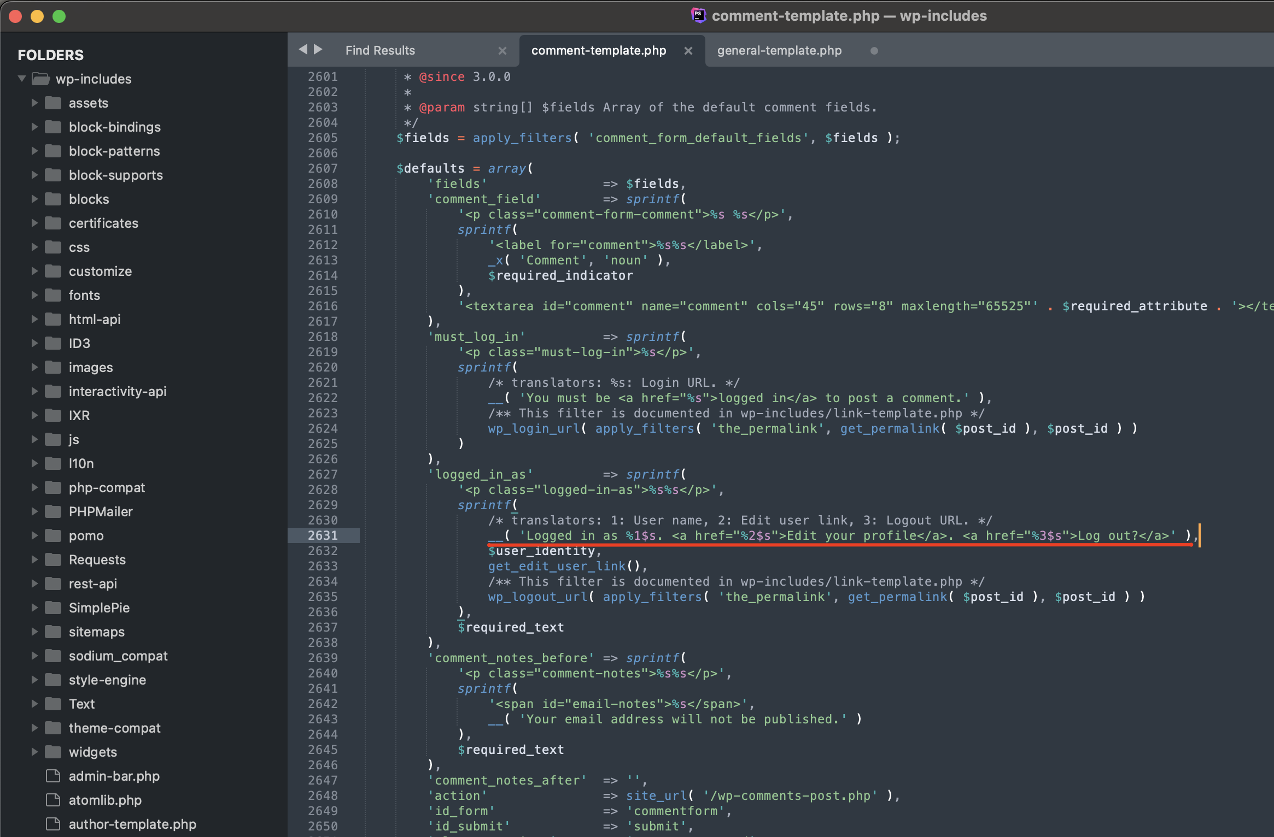Click unsaved dot on general-template.php tab
Screen dimensions: 1274x837
click(x=874, y=51)
